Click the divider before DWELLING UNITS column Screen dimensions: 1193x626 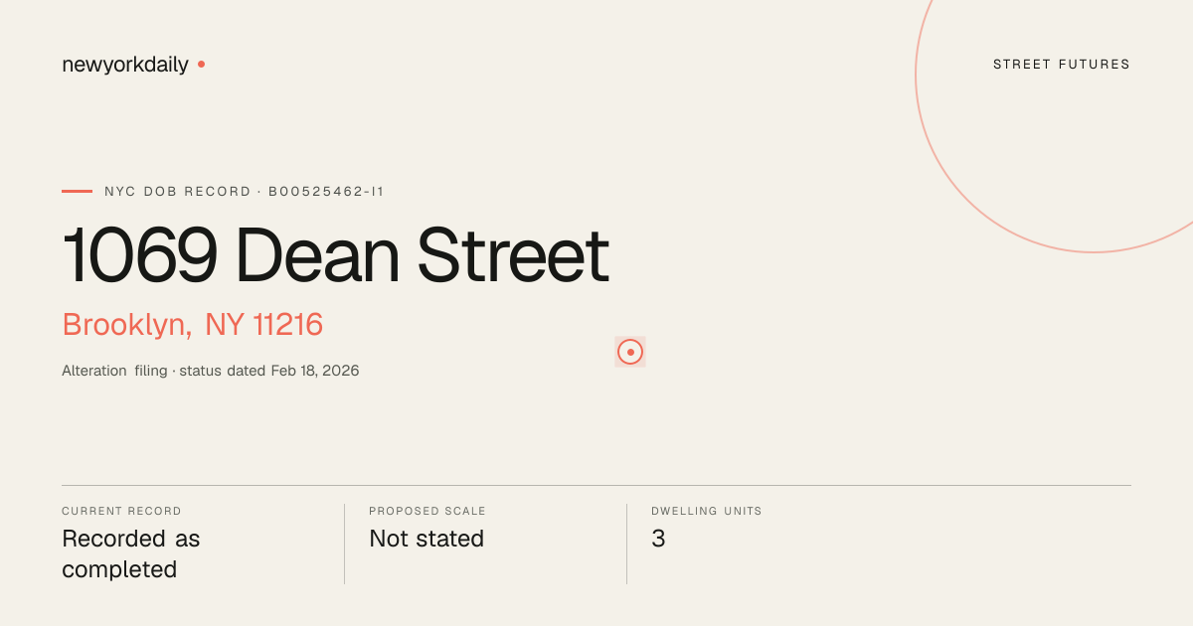pos(626,544)
